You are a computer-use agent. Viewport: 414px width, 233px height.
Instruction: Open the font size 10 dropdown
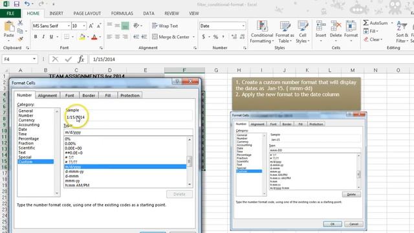click(x=84, y=26)
